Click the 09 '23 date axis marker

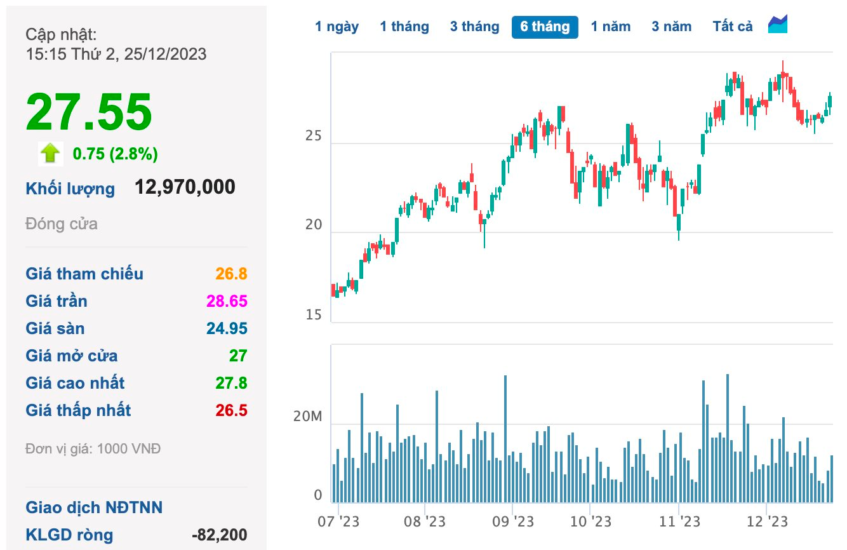(x=512, y=521)
